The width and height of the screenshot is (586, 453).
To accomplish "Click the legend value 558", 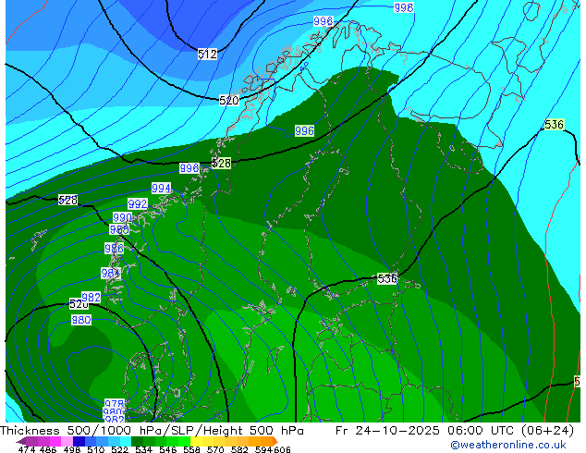I will pyautogui.click(x=191, y=449).
